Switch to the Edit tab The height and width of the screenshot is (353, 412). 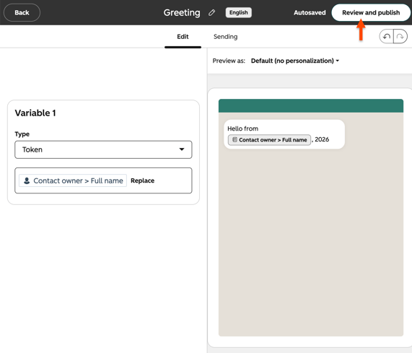pos(183,37)
